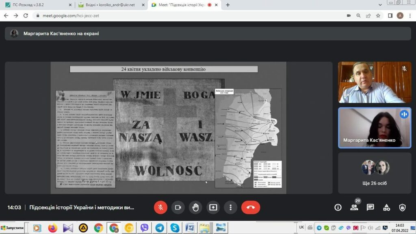Open the meeting details info icon
Image resolution: width=416 pixels, height=234 pixels.
338,207
